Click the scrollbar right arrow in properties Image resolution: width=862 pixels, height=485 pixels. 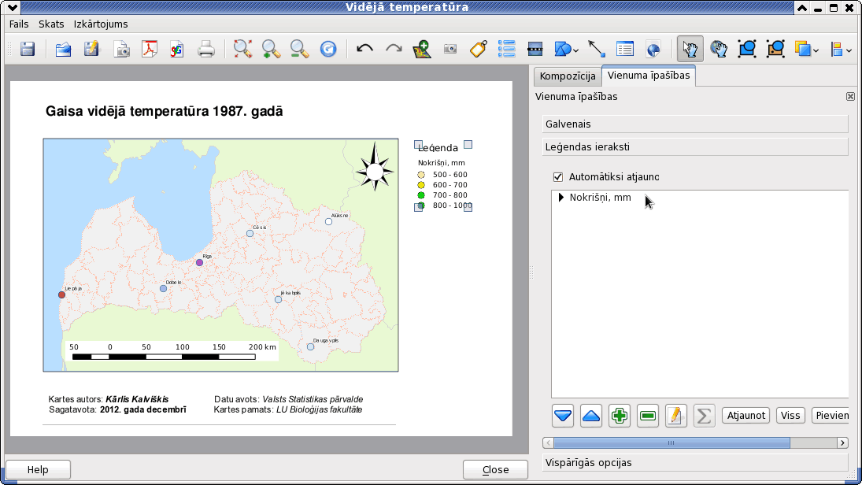click(842, 442)
